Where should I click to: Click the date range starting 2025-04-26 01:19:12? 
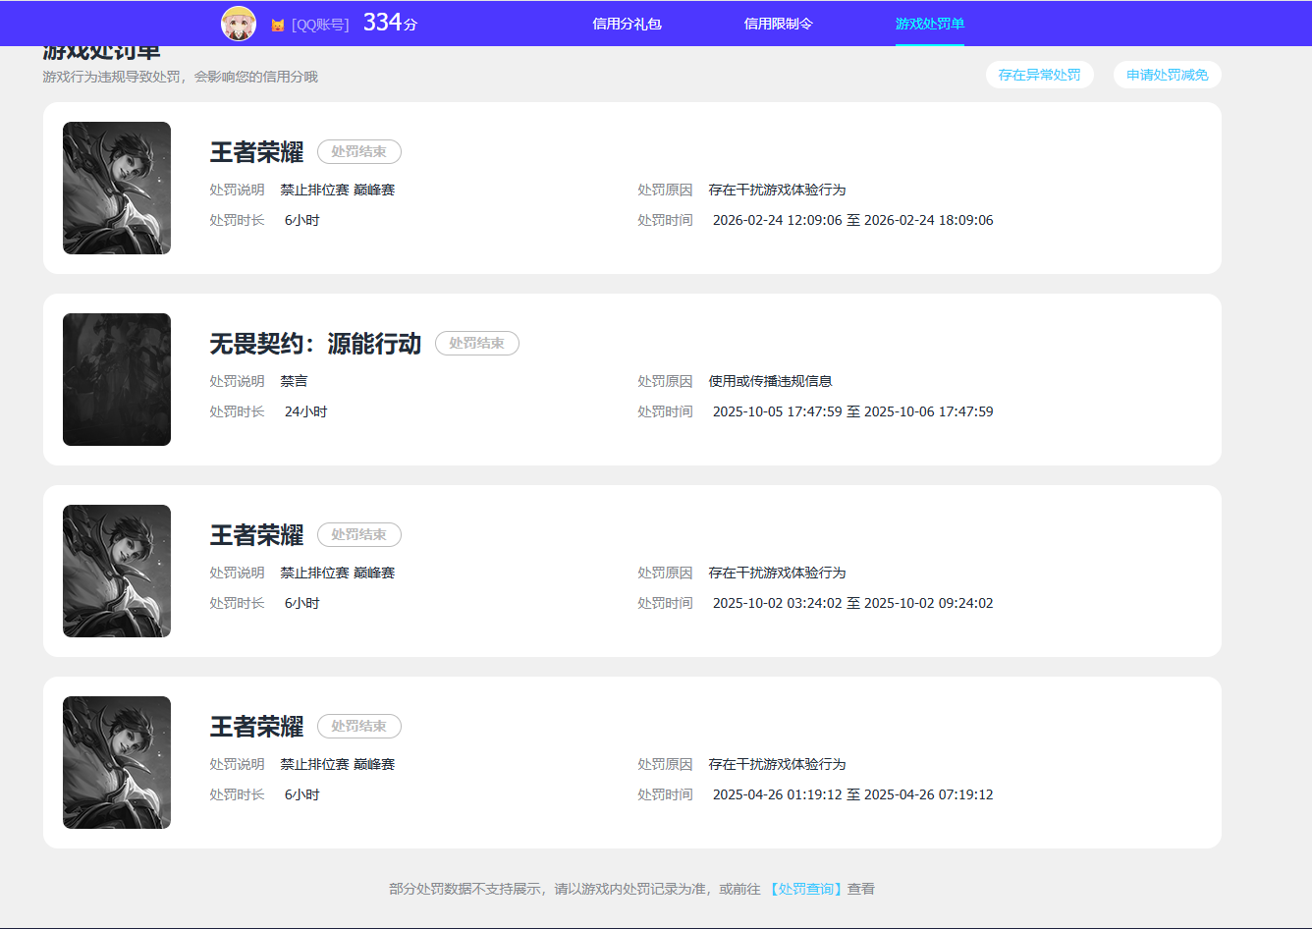[x=853, y=794]
